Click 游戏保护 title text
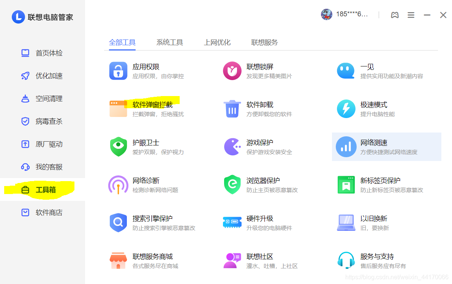The image size is (452, 284). coord(260,143)
